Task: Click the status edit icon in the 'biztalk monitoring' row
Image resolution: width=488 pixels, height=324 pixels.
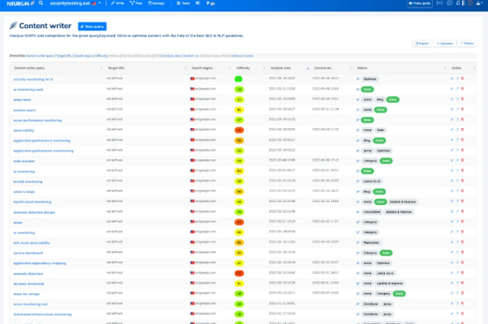Action: tap(357, 181)
